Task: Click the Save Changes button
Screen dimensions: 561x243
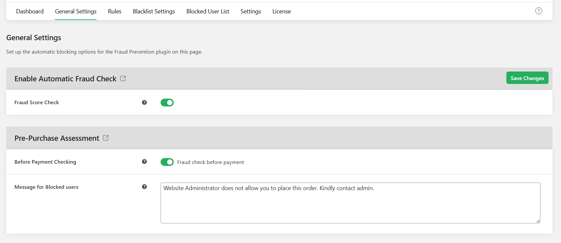Action: point(527,78)
